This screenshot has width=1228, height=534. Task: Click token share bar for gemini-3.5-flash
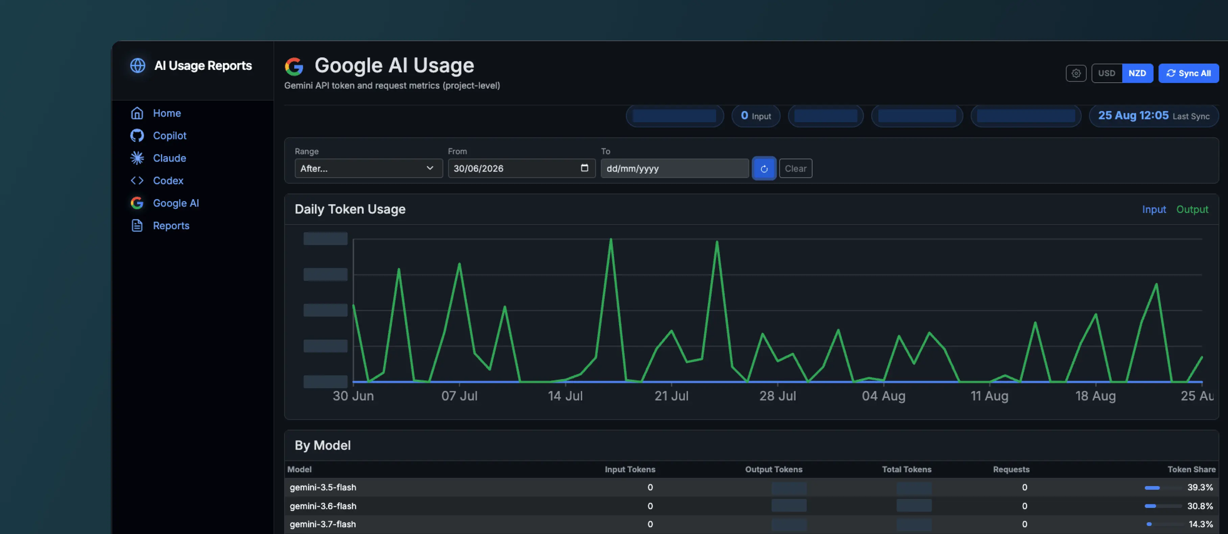pos(1163,487)
